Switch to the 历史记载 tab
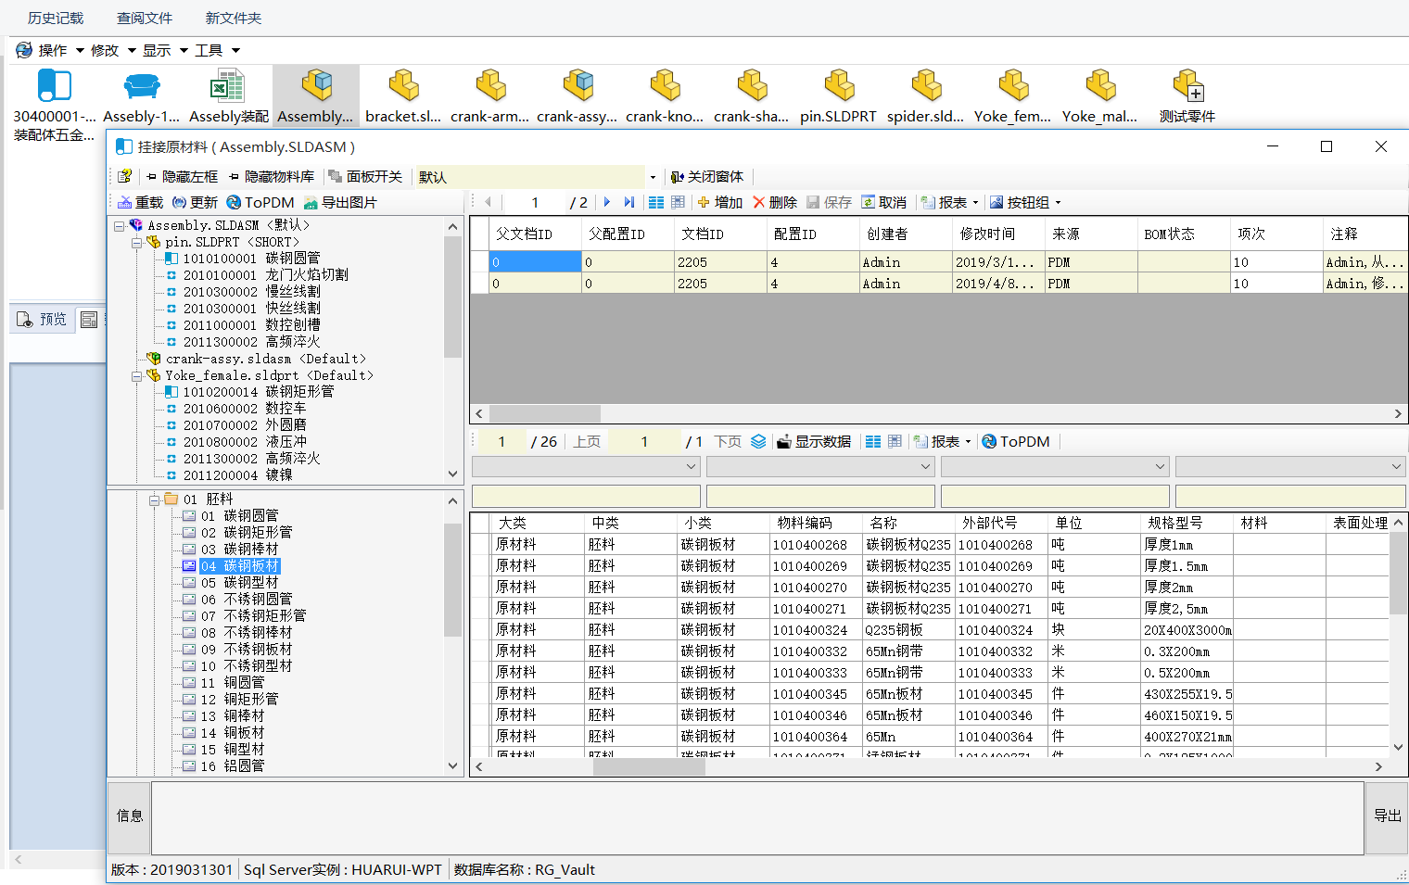 56,18
